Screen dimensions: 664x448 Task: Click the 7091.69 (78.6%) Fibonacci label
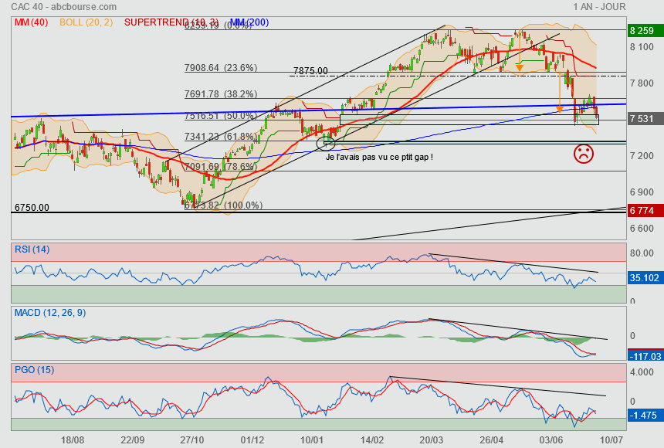(x=221, y=166)
